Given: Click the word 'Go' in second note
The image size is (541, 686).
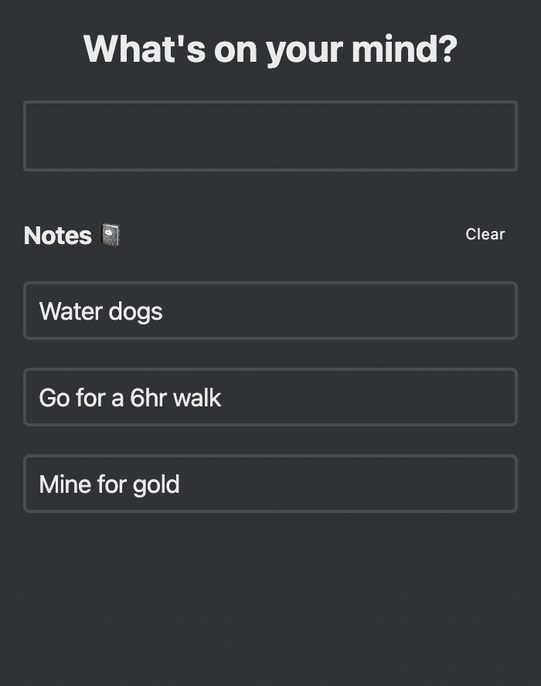Looking at the screenshot, I should [54, 398].
